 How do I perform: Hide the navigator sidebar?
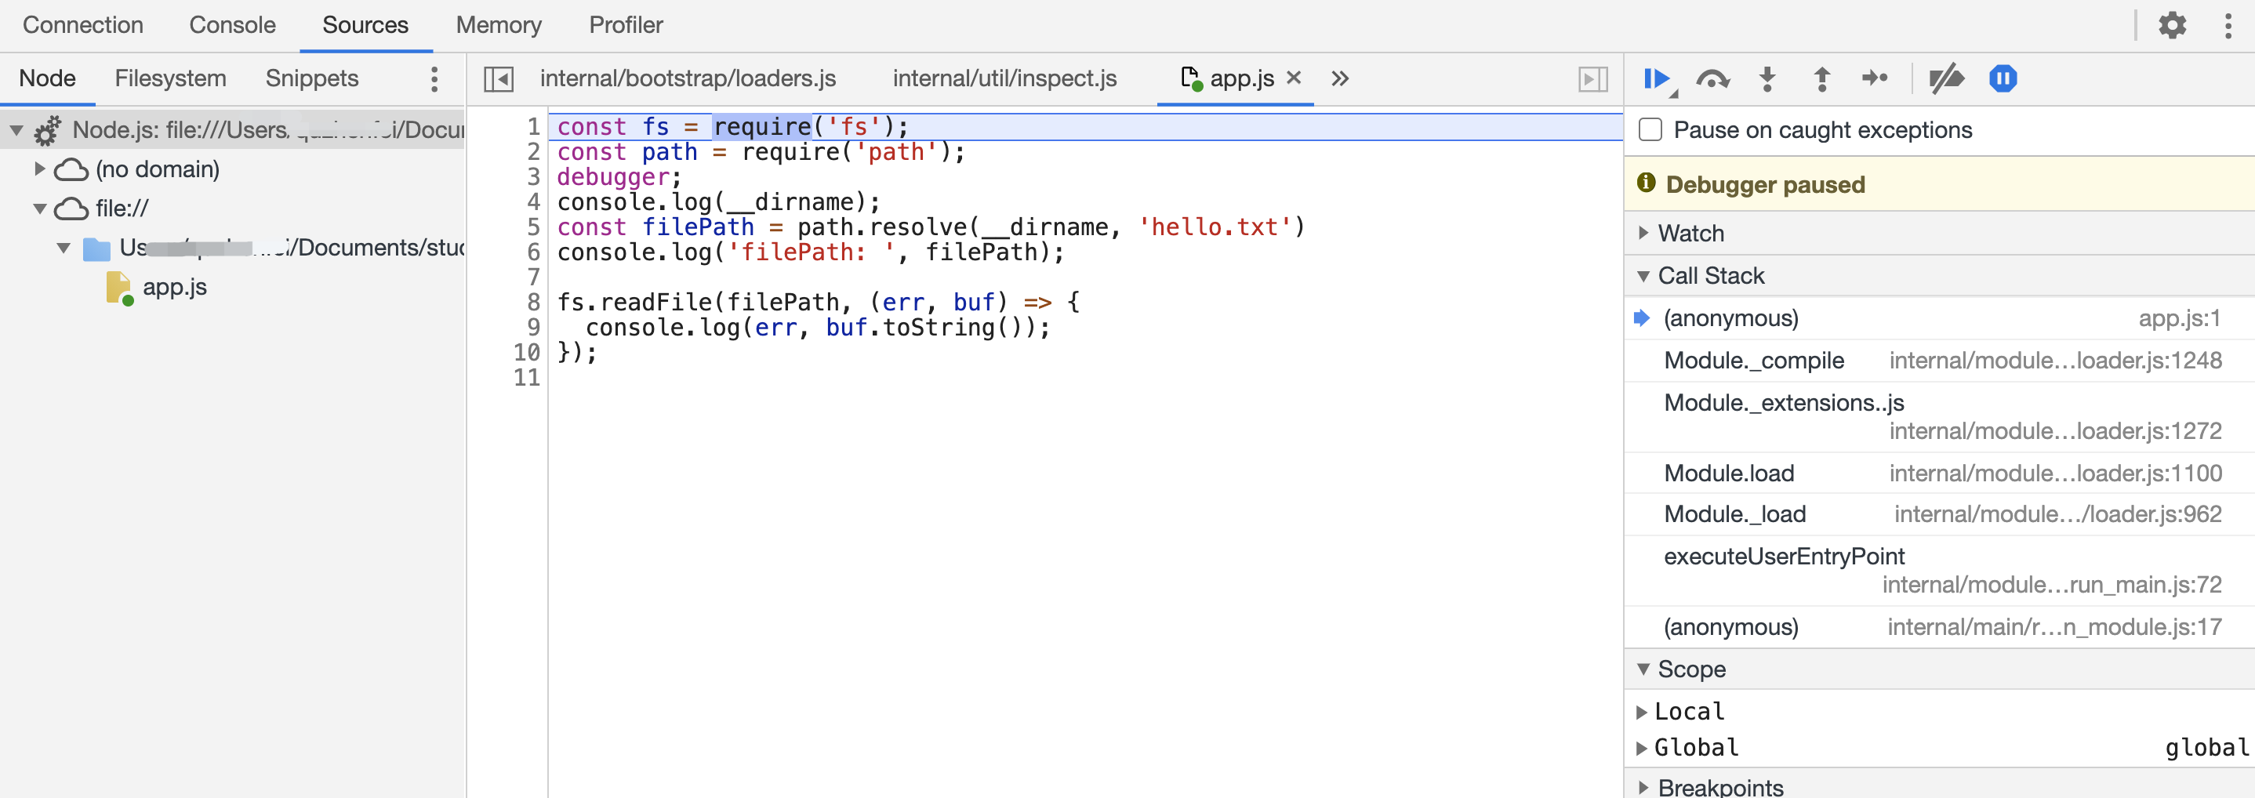[x=498, y=80]
